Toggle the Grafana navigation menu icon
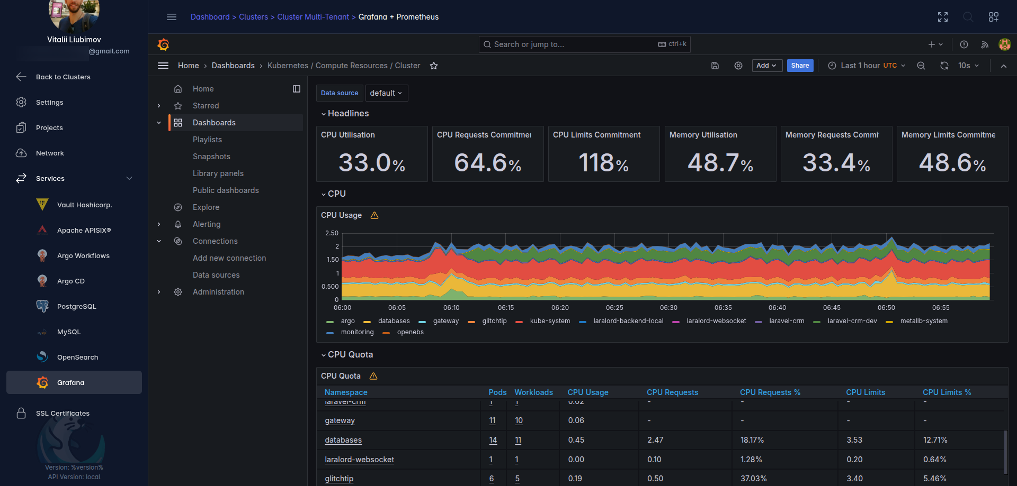The image size is (1017, 486). point(163,66)
